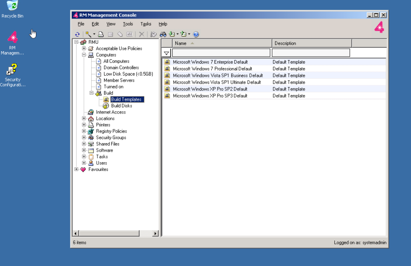Click the Locations house icon

point(91,118)
